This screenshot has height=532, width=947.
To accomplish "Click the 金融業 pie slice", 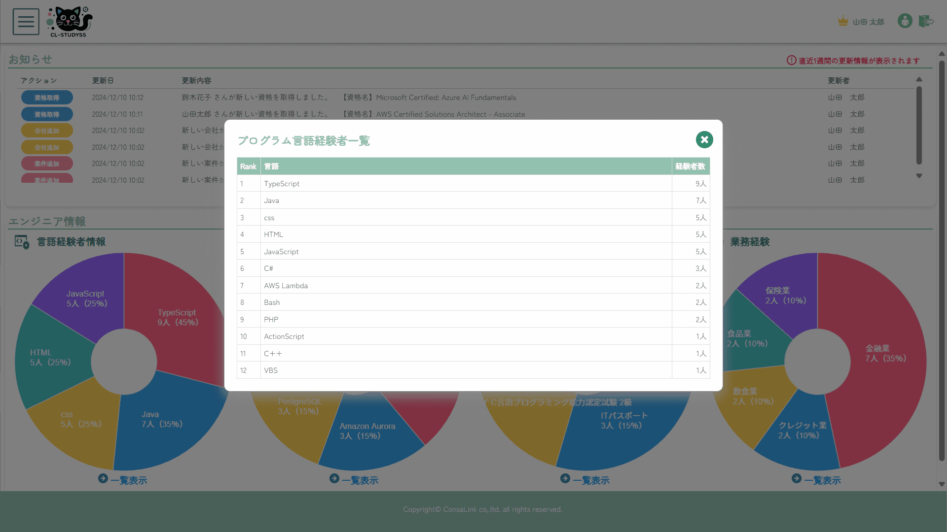I will click(x=885, y=353).
